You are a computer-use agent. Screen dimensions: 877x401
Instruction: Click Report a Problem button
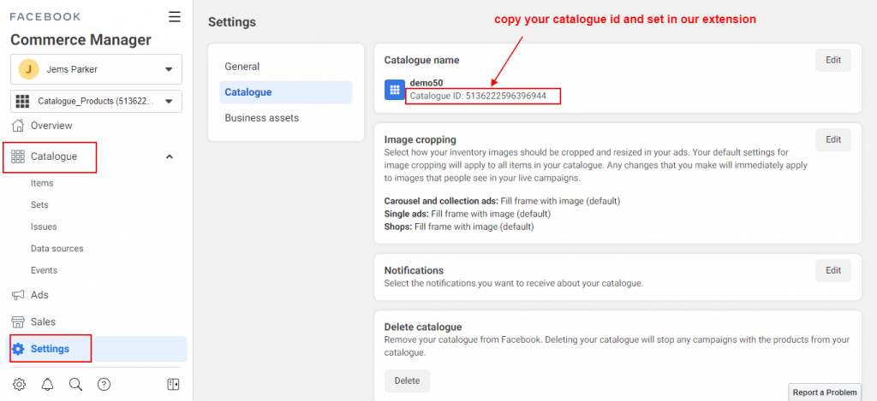[825, 392]
